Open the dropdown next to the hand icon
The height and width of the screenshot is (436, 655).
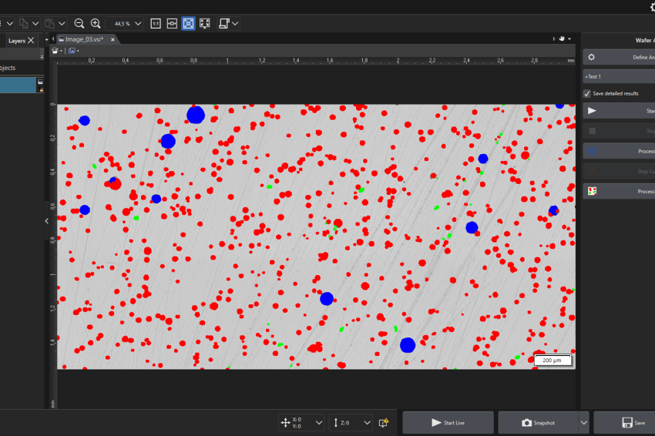(569, 39)
